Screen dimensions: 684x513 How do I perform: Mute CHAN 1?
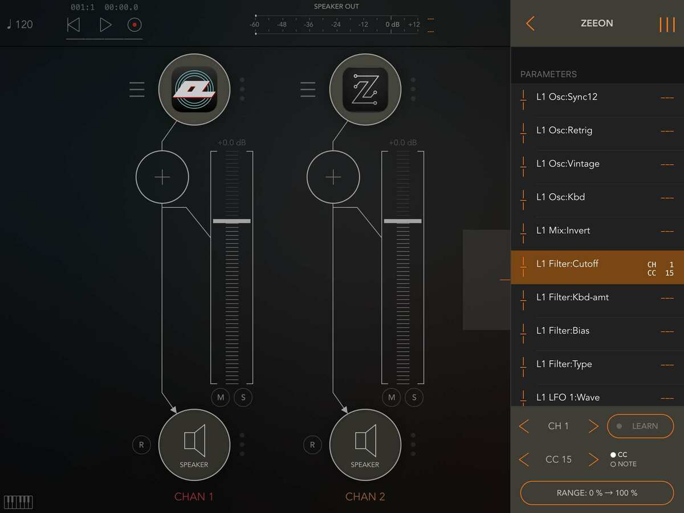click(221, 397)
